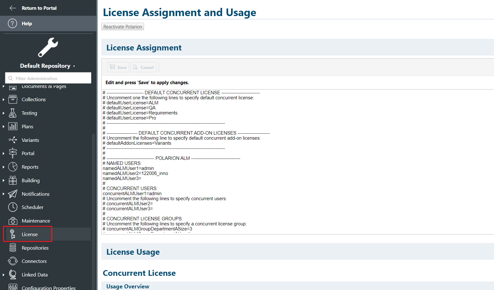Screen dimensions: 494x290
Task: Select the Connectors sync arrows icon
Action: [x=13, y=261]
